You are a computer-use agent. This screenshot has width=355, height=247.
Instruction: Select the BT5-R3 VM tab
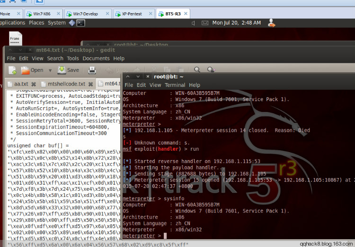[173, 14]
